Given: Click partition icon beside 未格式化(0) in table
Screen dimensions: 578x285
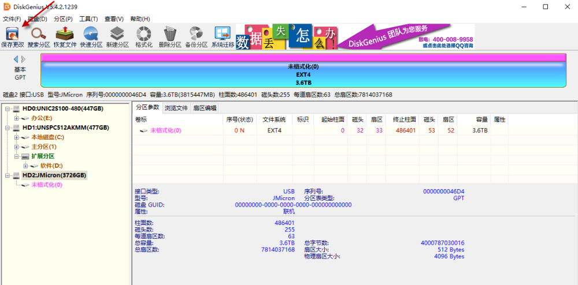Looking at the screenshot, I should pos(144,130).
